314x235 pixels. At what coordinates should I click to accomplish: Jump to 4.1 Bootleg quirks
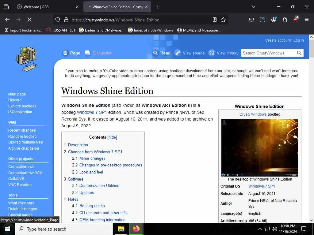tap(92, 206)
